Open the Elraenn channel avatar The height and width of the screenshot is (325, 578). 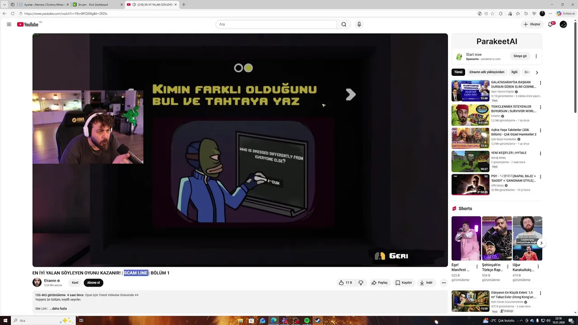click(37, 283)
